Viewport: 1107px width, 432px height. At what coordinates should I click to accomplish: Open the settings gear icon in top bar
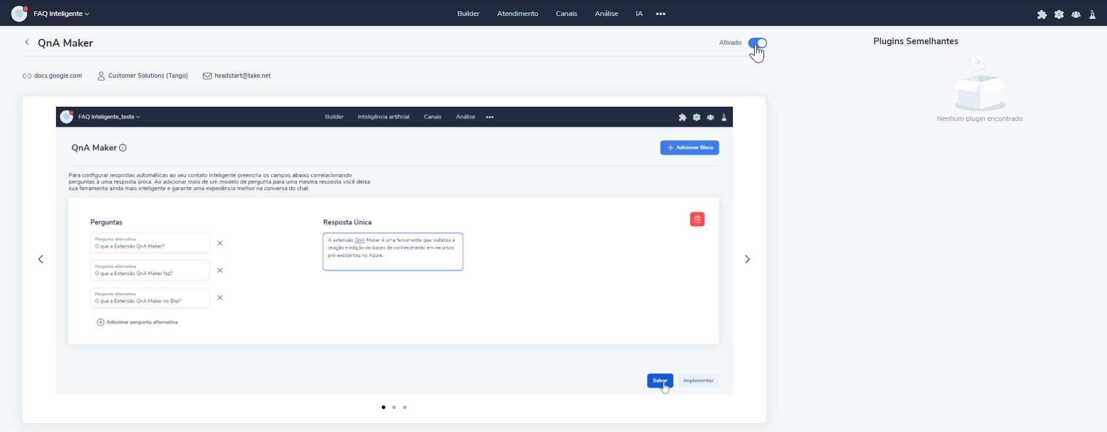1059,14
